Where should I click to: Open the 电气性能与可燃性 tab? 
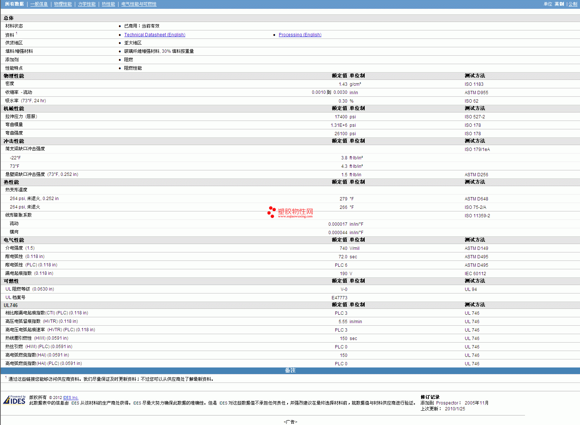pyautogui.click(x=139, y=4)
